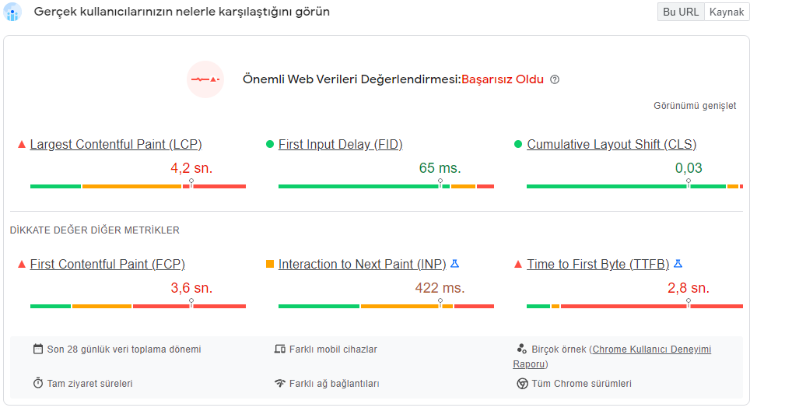Click the Chrome icon next to Tüm Chrome sürümleri
Screen dimensions: 799x418
522,384
